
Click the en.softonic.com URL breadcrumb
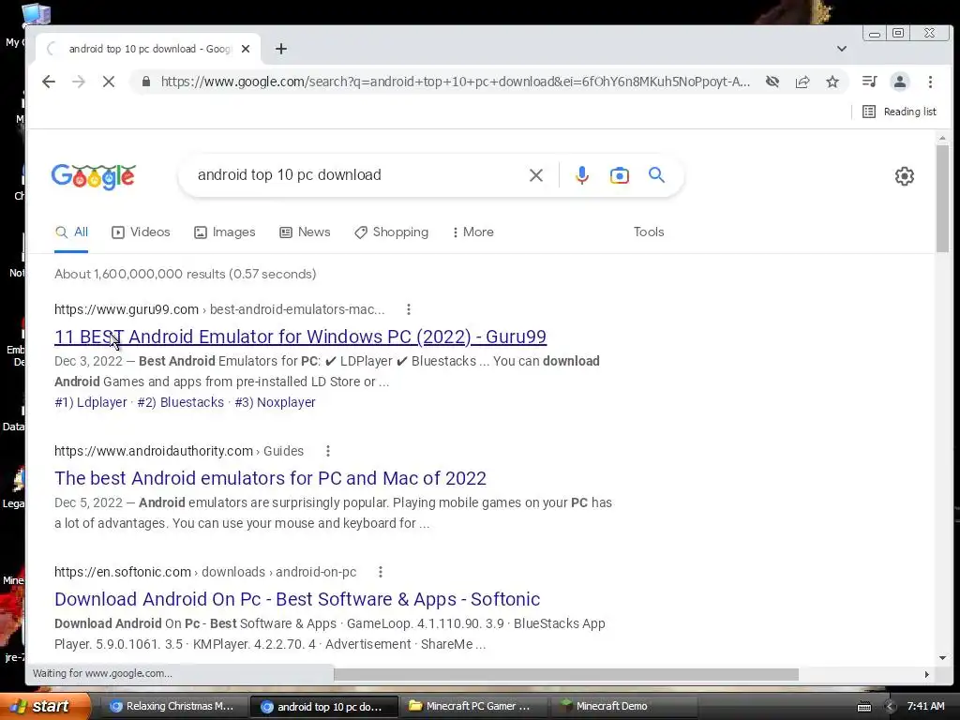click(205, 573)
